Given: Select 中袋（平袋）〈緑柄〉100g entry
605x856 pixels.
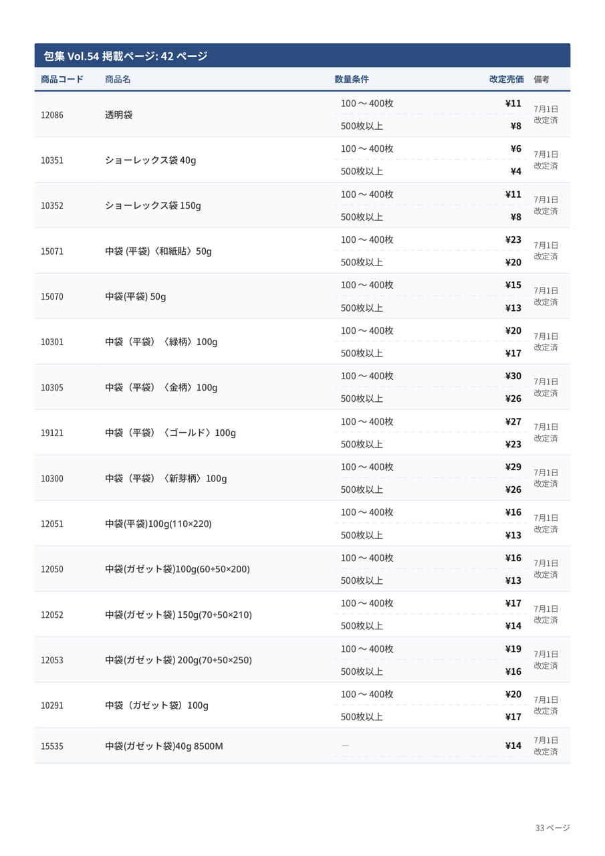Looking at the screenshot, I should coord(161,342).
